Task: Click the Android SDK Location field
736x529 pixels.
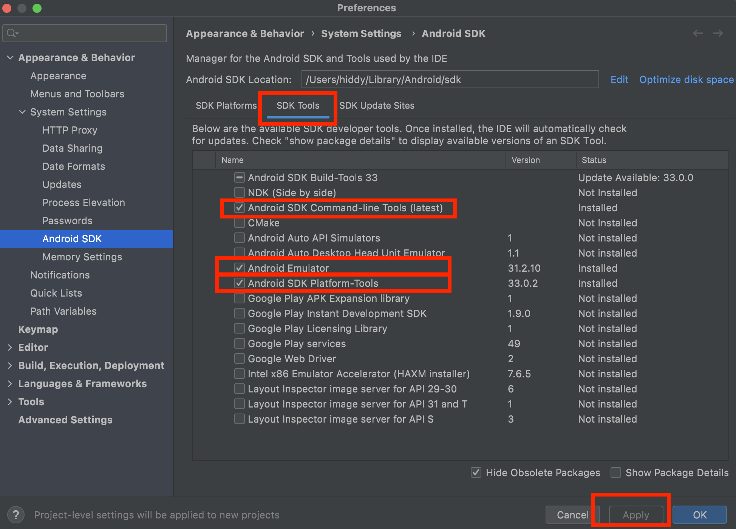Action: [x=450, y=80]
